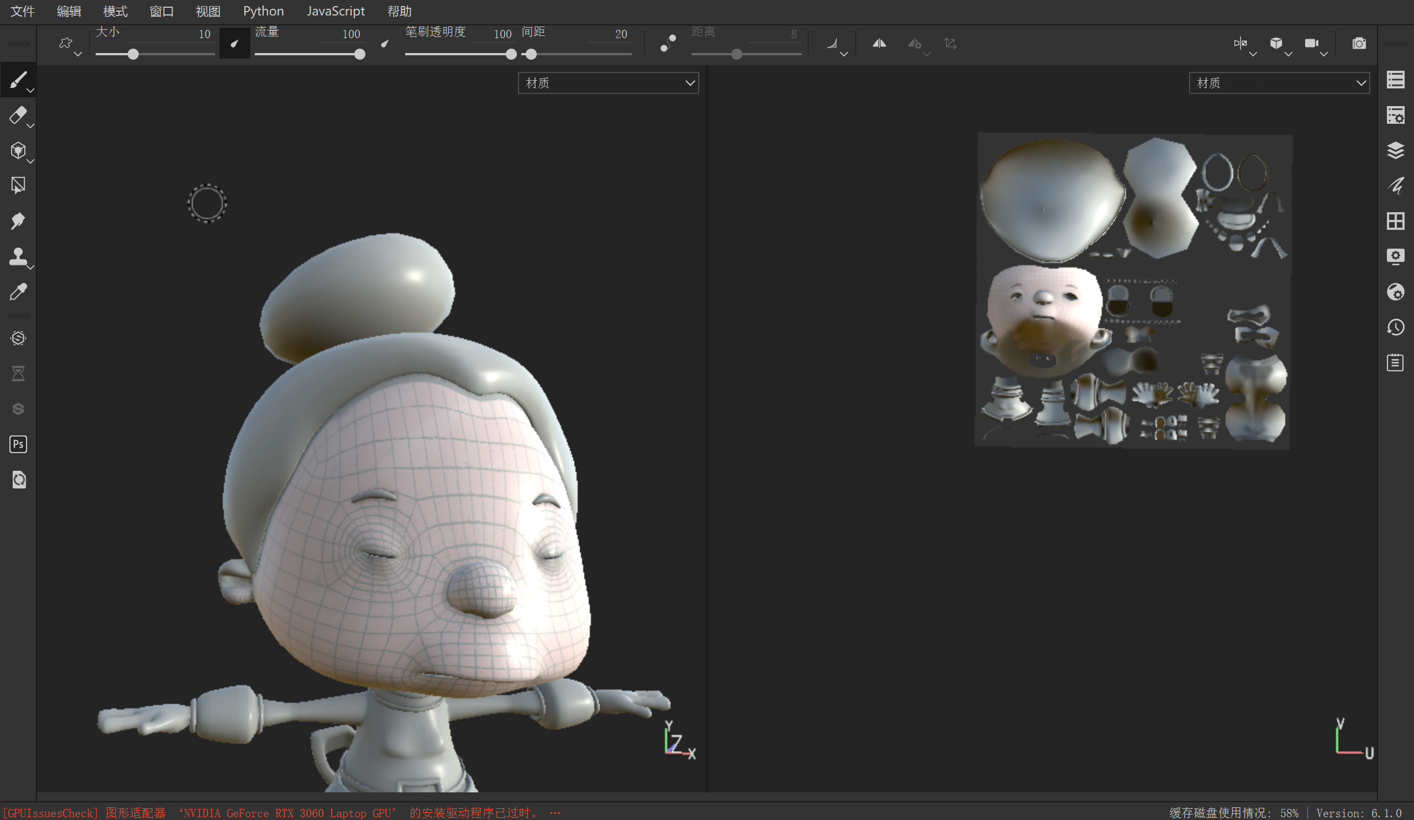This screenshot has height=820, width=1414.
Task: Select the Projection tool with cube icon
Action: tap(18, 150)
